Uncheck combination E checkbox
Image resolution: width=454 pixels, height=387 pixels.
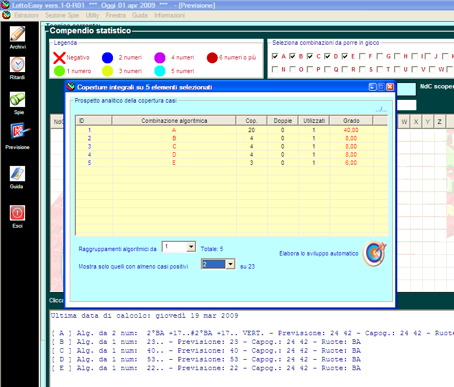[344, 56]
